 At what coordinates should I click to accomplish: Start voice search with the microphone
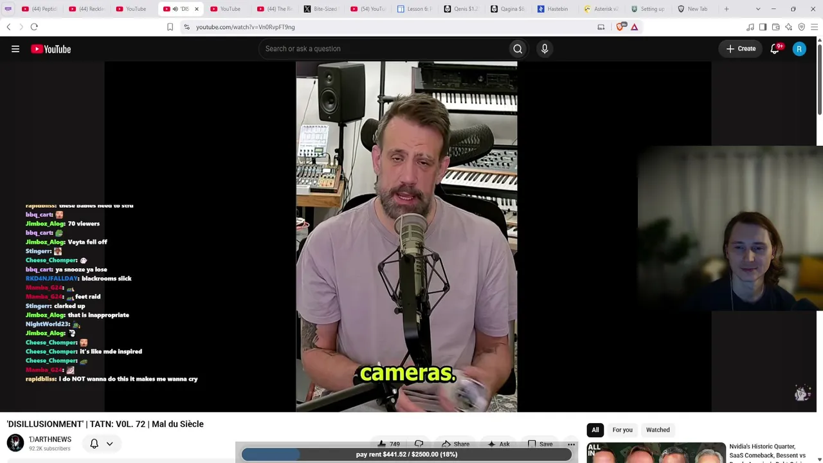(545, 49)
